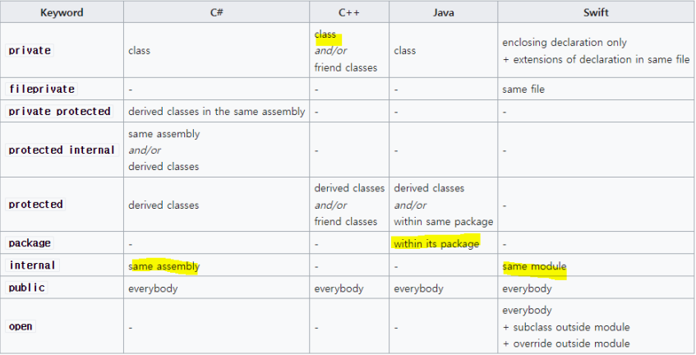Click "everybody" in Swift open row
Viewport: 696px width, 355px height.
527,310
